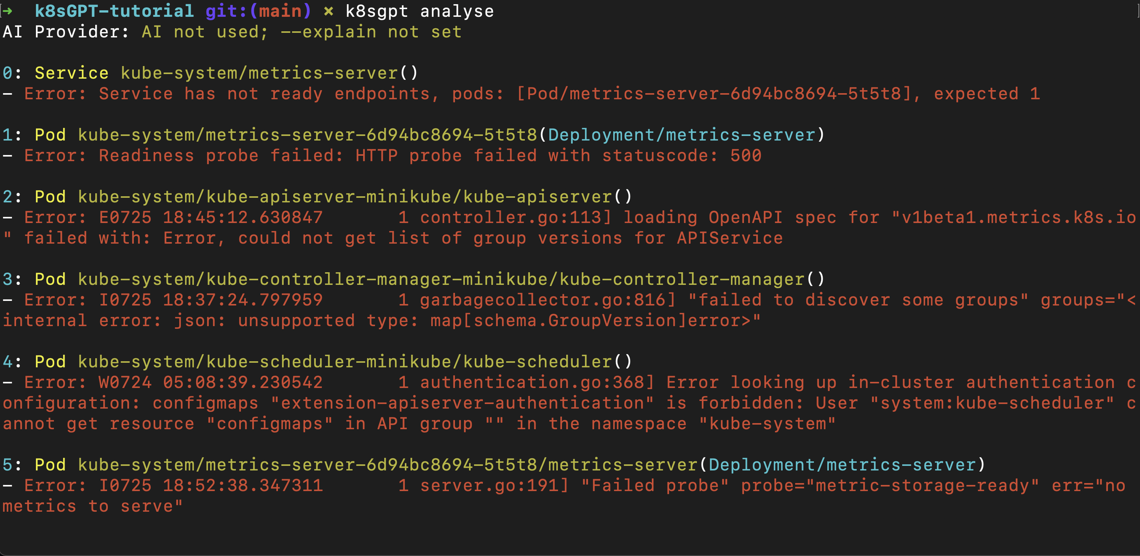Viewport: 1140px width, 556px height.
Task: Click the git:(main) branch indicator
Action: 258,11
